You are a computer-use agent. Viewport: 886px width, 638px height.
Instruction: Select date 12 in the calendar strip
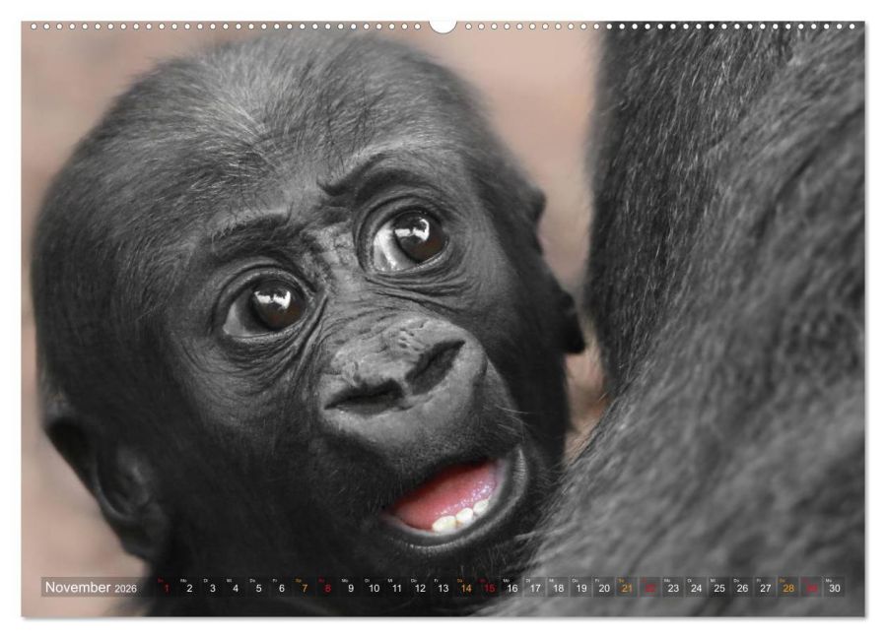420,588
